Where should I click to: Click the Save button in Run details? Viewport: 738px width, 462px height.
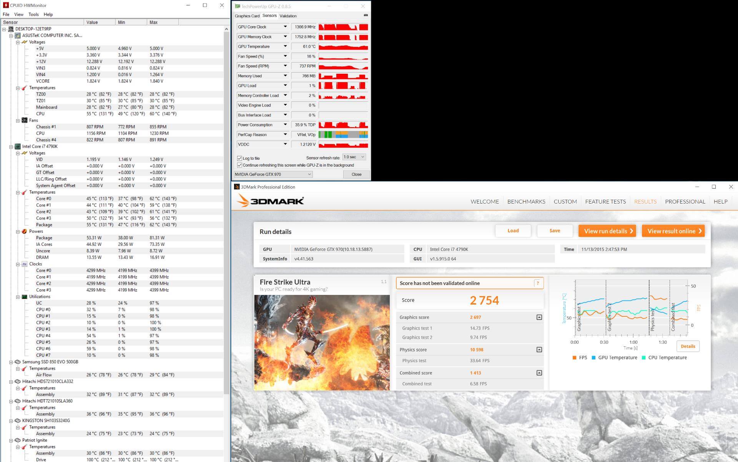point(555,231)
